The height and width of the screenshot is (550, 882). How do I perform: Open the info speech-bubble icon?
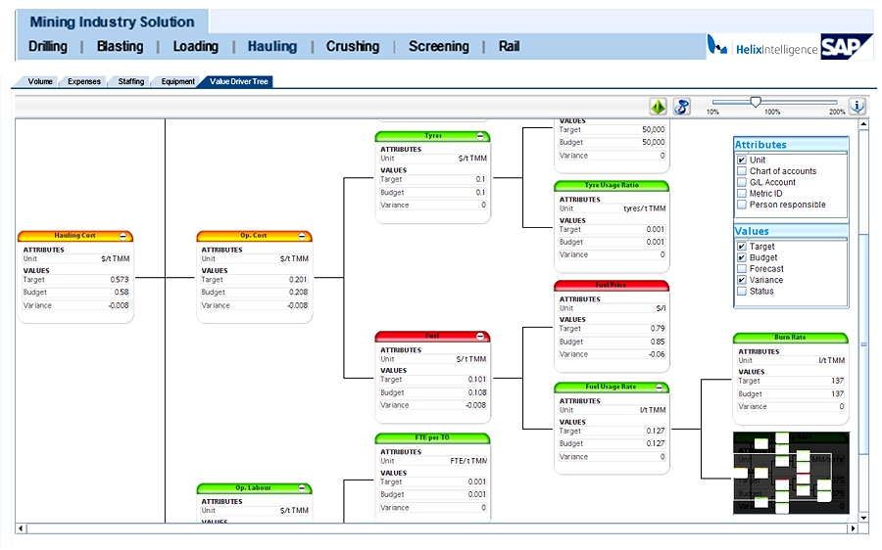857,106
